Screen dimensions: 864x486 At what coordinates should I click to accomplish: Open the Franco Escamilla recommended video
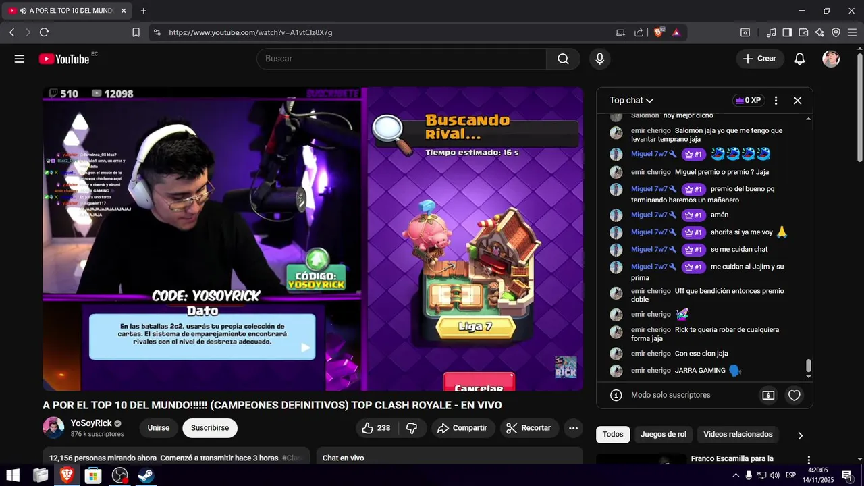(x=732, y=459)
